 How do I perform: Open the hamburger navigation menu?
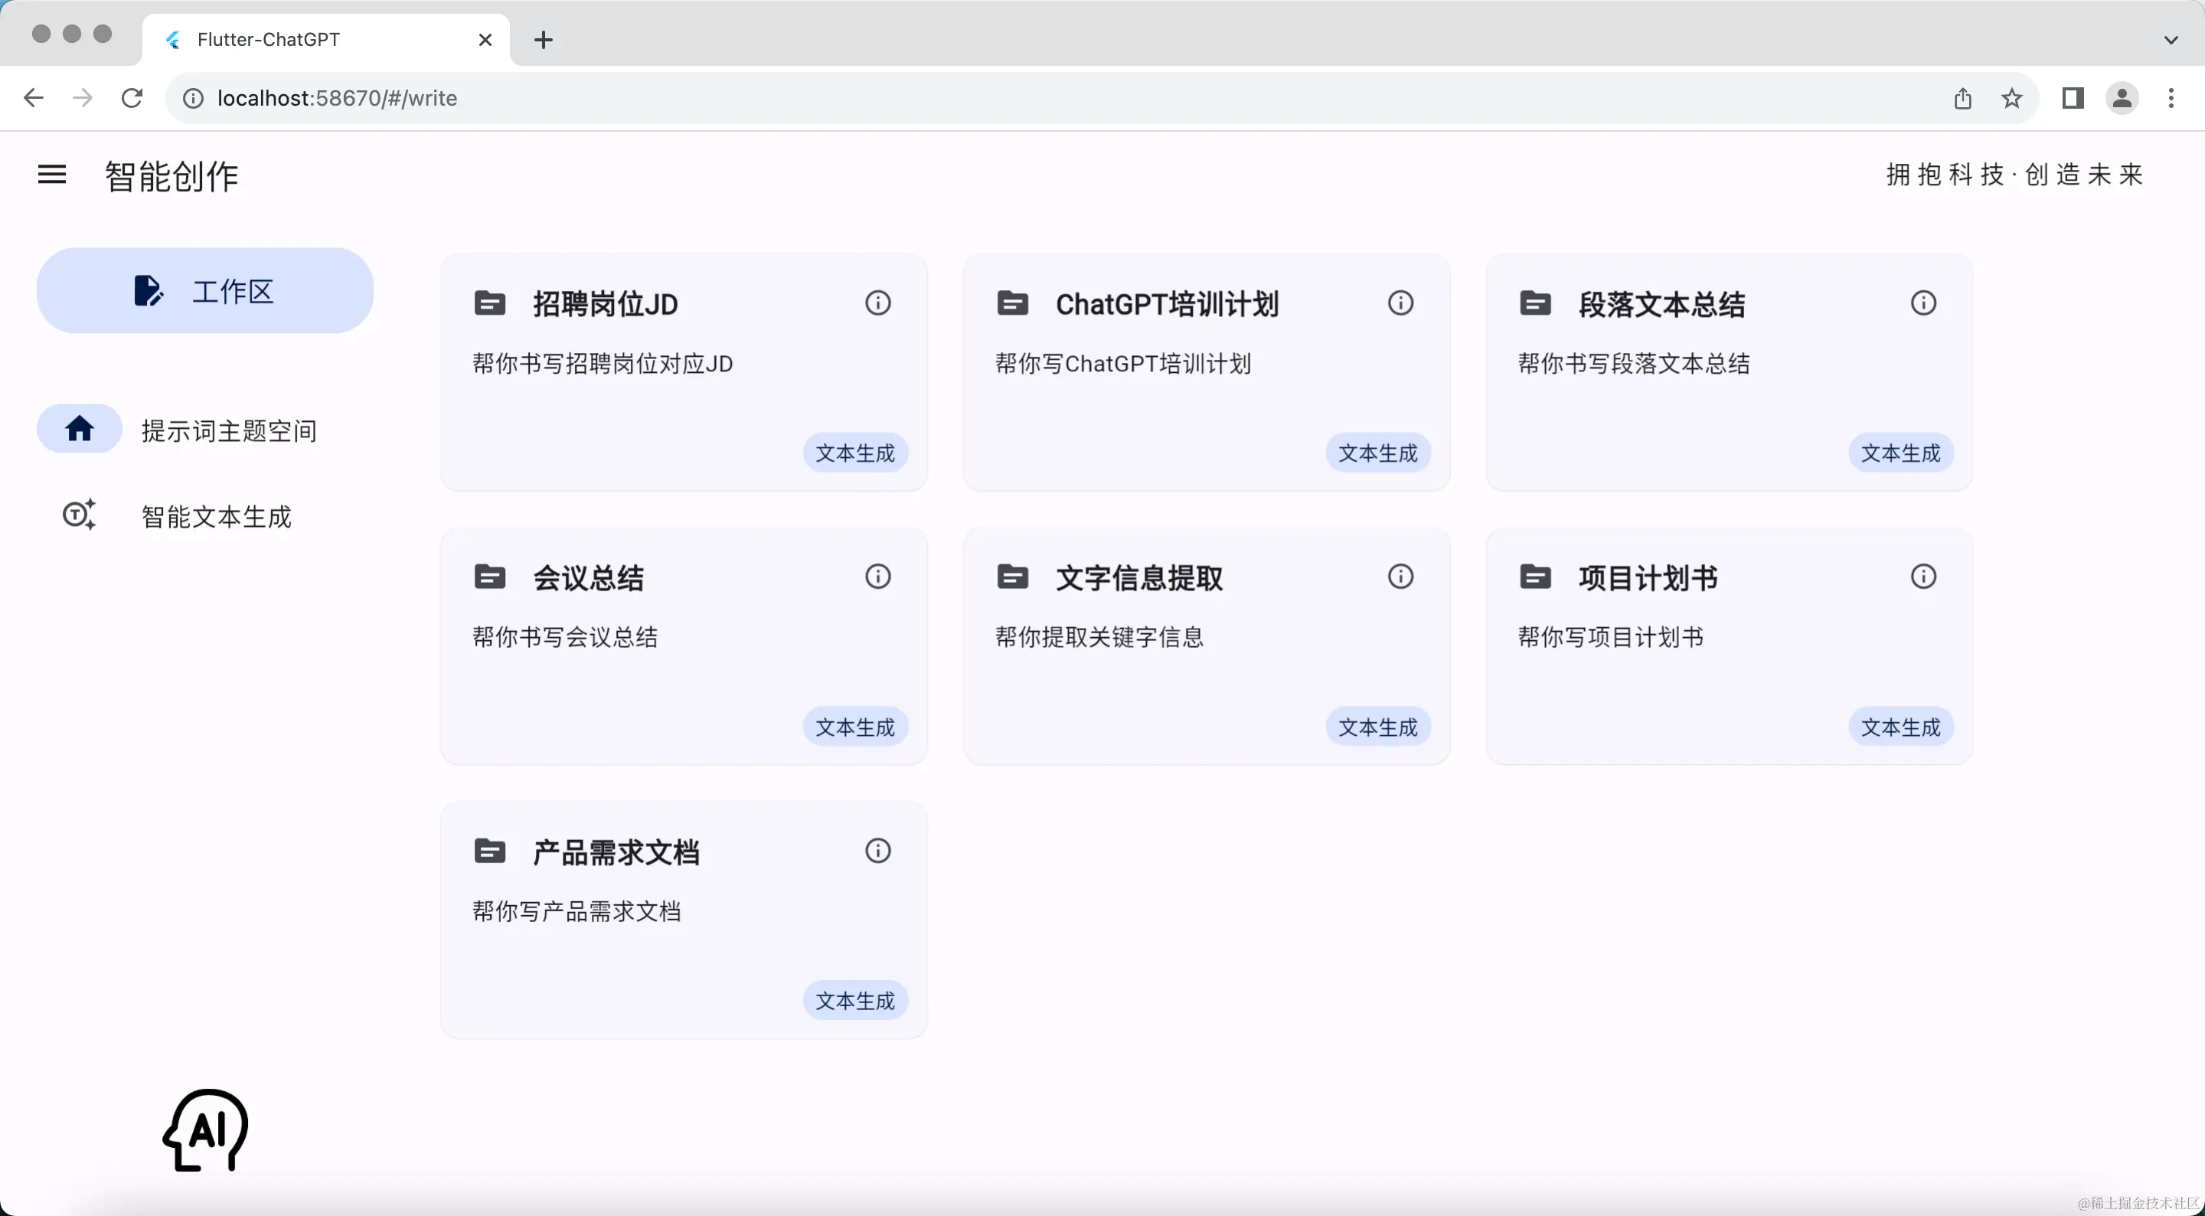[52, 175]
